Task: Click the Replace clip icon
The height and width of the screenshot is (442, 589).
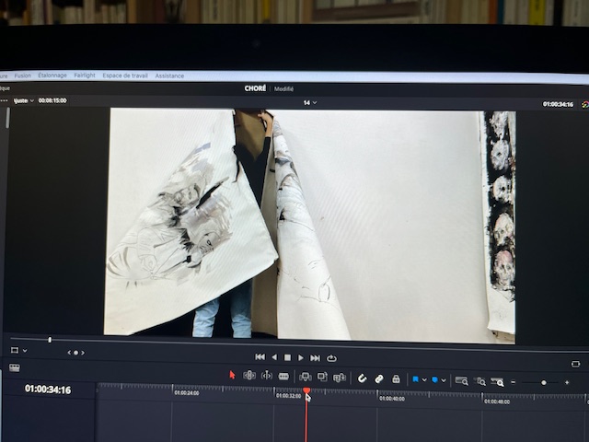Action: 340,378
